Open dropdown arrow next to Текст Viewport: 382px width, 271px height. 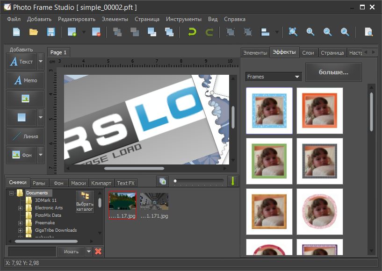click(x=41, y=62)
